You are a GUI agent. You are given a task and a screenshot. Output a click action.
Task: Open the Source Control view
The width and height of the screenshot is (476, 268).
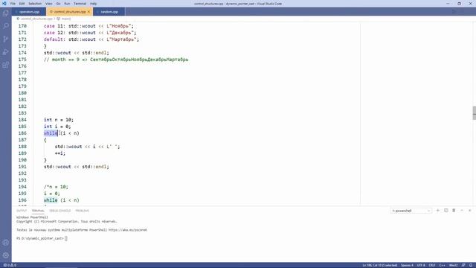coord(6,39)
